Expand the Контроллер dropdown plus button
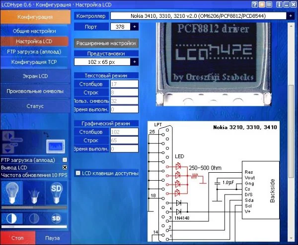Viewport: 298px width, 245px height. (x=291, y=16)
